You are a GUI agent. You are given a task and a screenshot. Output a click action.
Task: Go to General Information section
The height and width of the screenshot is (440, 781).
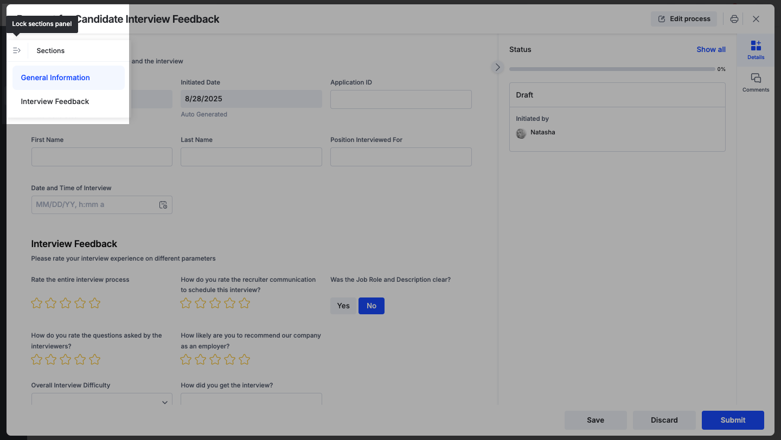pos(55,77)
